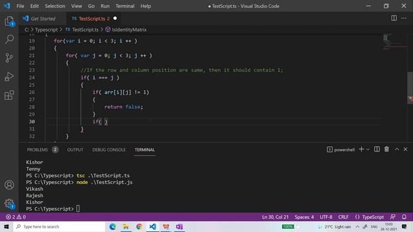Open the Go menu
The height and width of the screenshot is (232, 413).
pyautogui.click(x=91, y=6)
